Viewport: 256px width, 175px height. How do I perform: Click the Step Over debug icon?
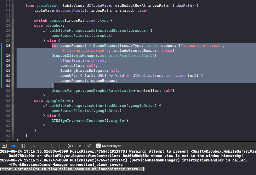click(33, 146)
